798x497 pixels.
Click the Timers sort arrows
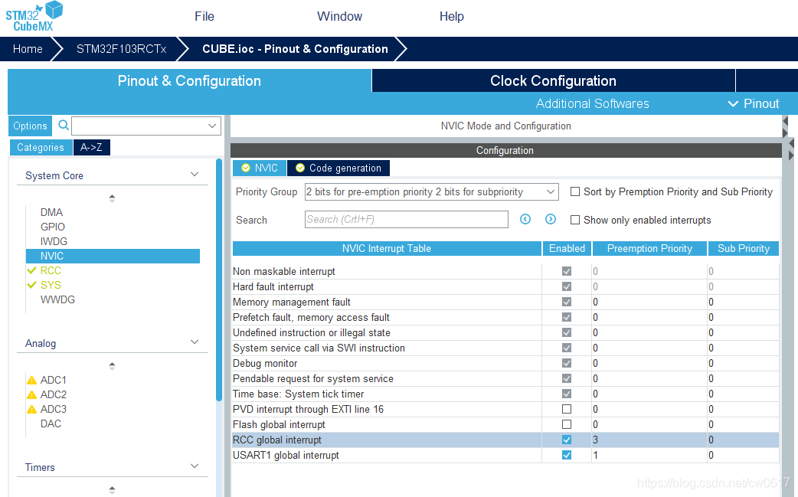point(112,490)
